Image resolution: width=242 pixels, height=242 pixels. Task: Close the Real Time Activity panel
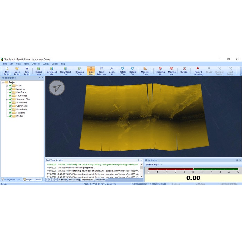(x=142, y=160)
